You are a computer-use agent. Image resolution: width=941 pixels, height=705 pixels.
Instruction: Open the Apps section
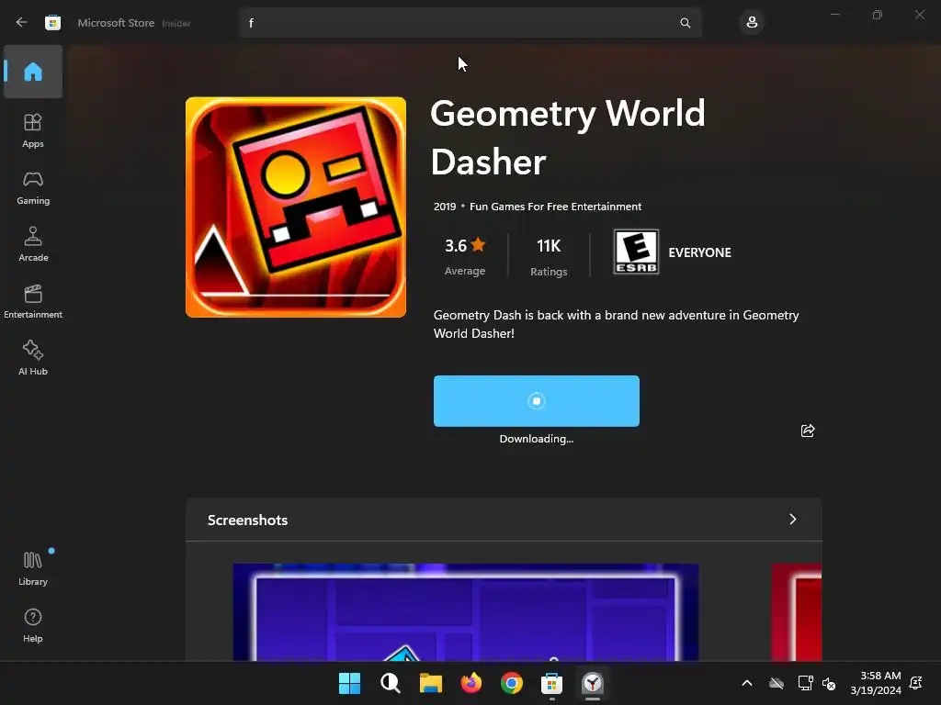(33, 130)
